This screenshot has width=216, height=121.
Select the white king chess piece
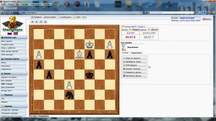point(89,44)
